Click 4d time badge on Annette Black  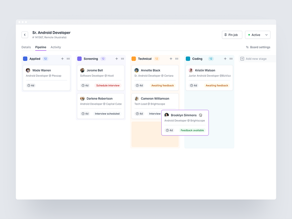click(x=139, y=85)
